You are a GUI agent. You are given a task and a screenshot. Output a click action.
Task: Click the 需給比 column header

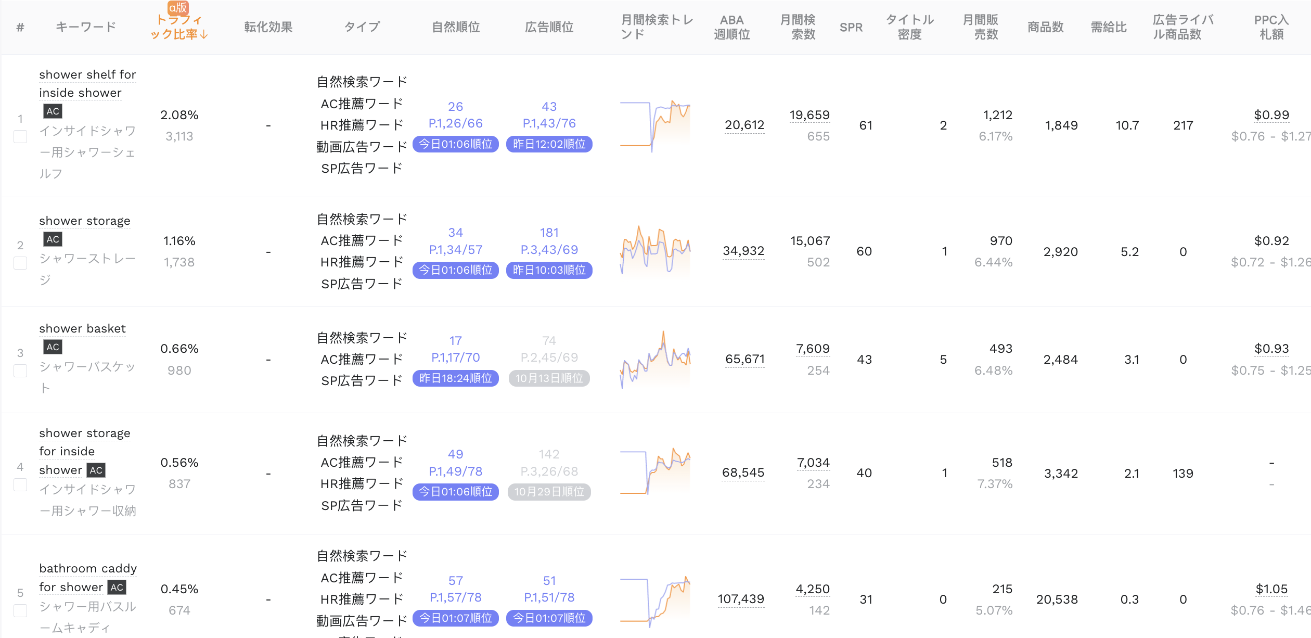click(x=1109, y=27)
